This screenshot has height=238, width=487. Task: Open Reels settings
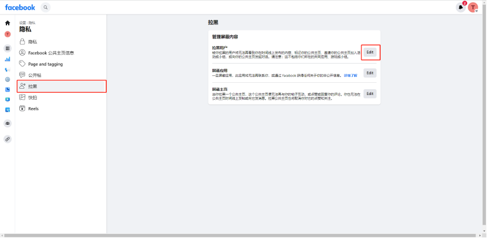[33, 108]
